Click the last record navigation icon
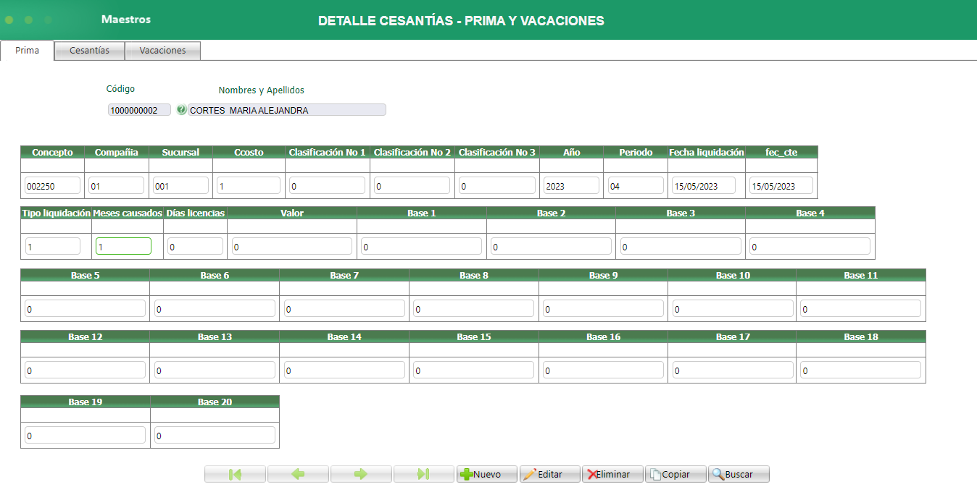 (x=424, y=474)
